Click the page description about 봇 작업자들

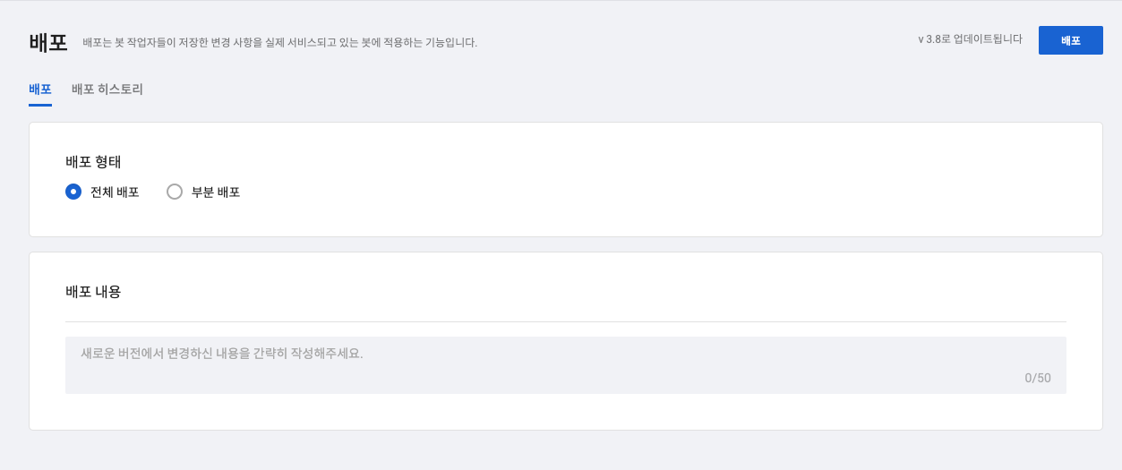(279, 42)
